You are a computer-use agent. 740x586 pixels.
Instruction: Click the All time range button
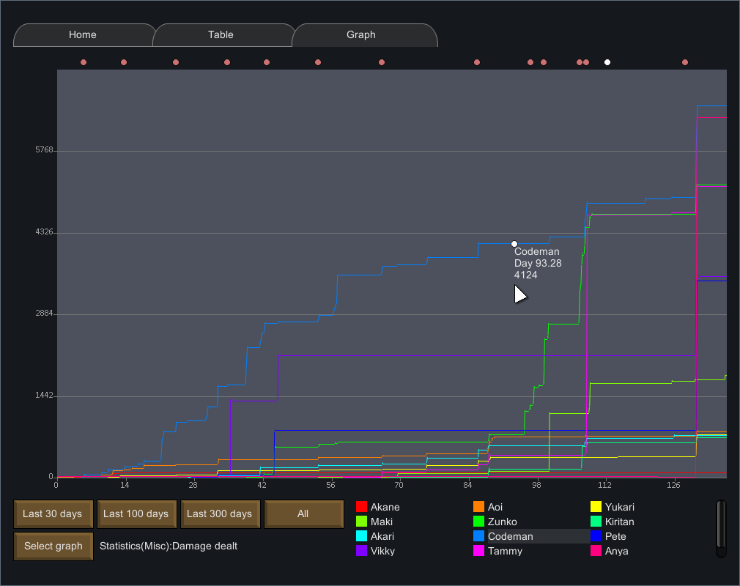pyautogui.click(x=303, y=513)
